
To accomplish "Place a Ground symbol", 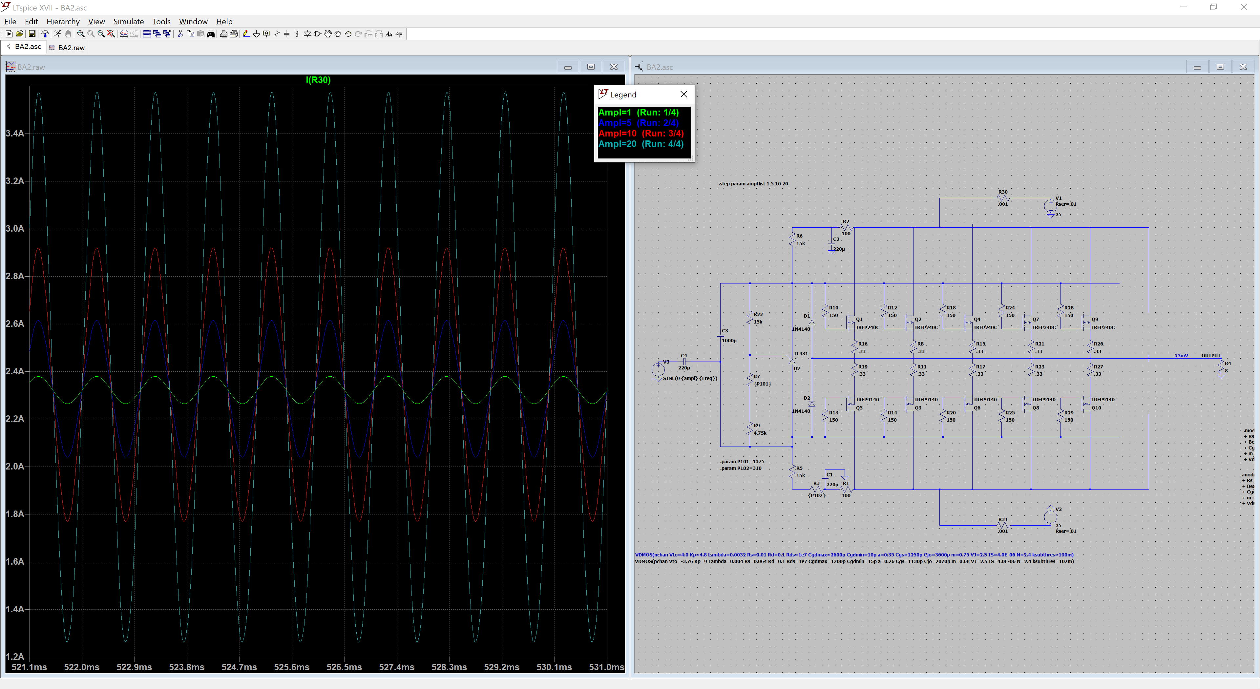I will click(x=256, y=34).
